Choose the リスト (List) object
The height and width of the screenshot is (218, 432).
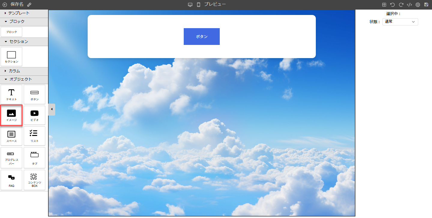35,136
